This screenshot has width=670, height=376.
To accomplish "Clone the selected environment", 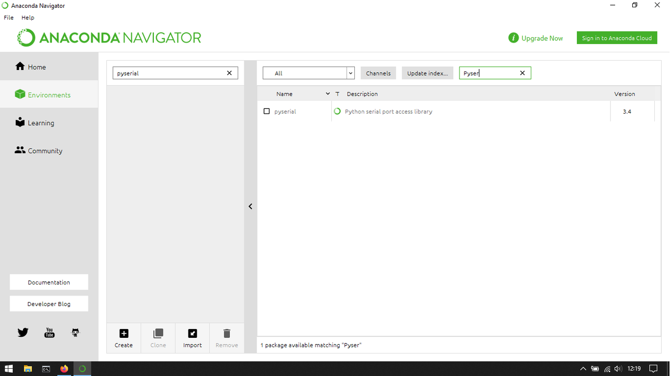I will [x=158, y=338].
